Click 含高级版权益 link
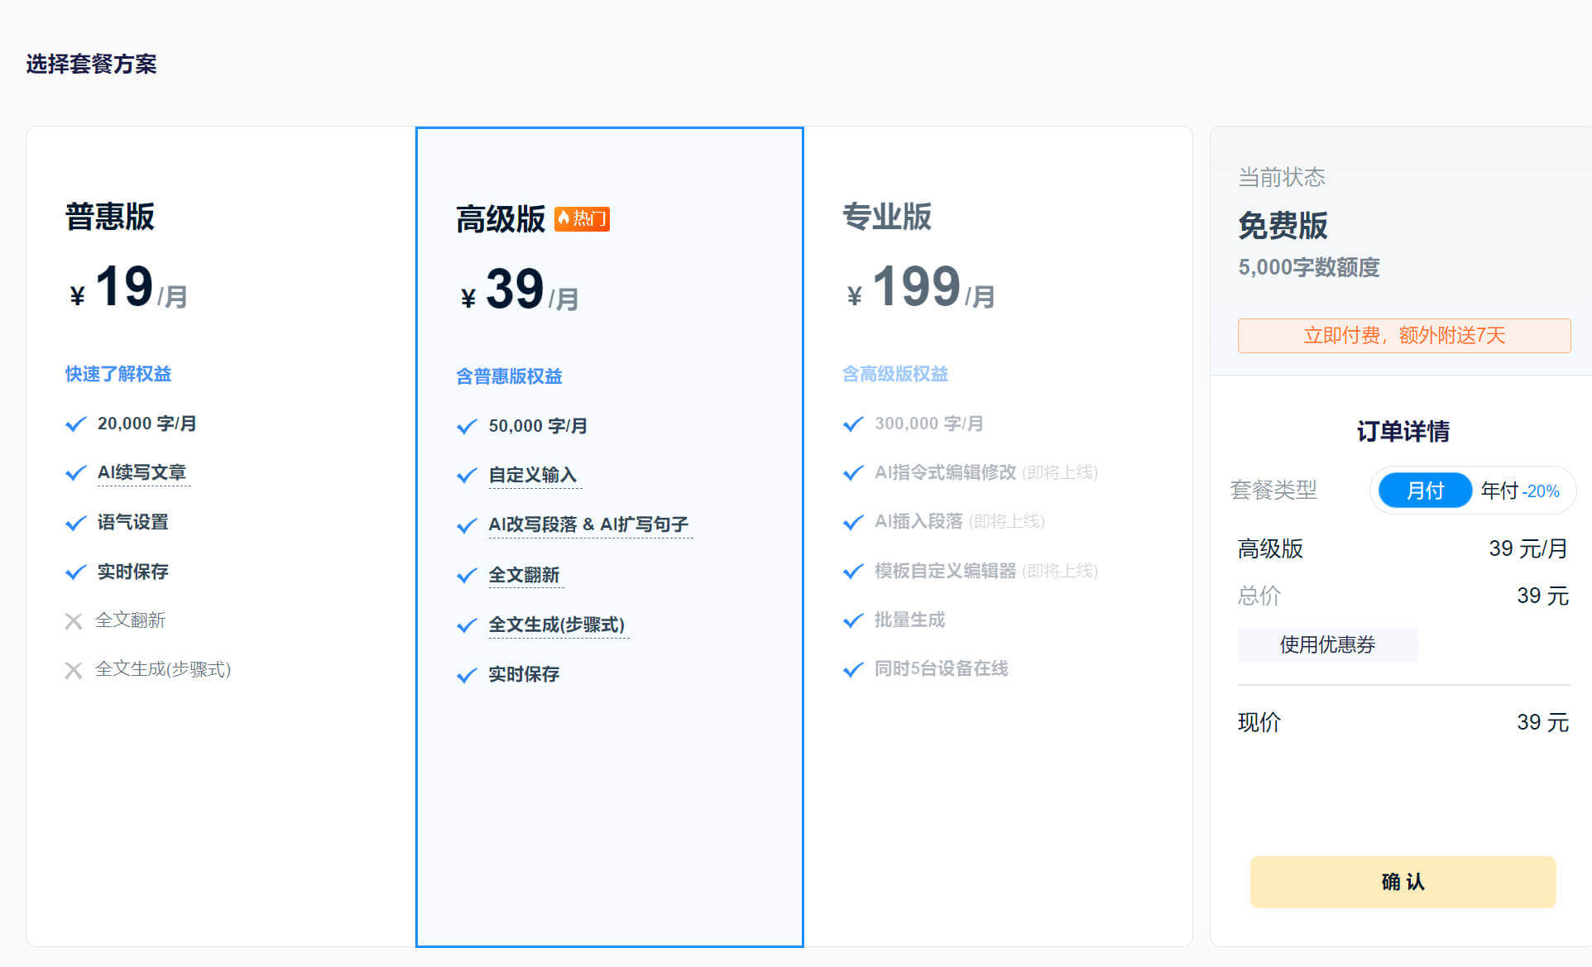1592x967 pixels. point(894,374)
